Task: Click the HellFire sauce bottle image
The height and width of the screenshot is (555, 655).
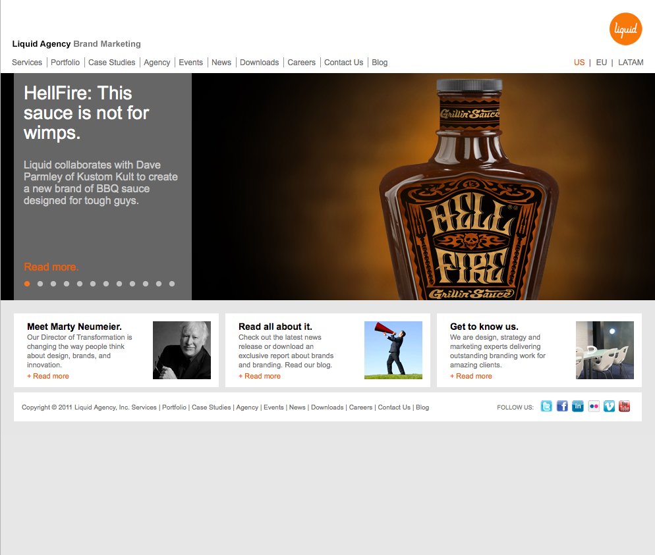Action: pyautogui.click(x=469, y=189)
